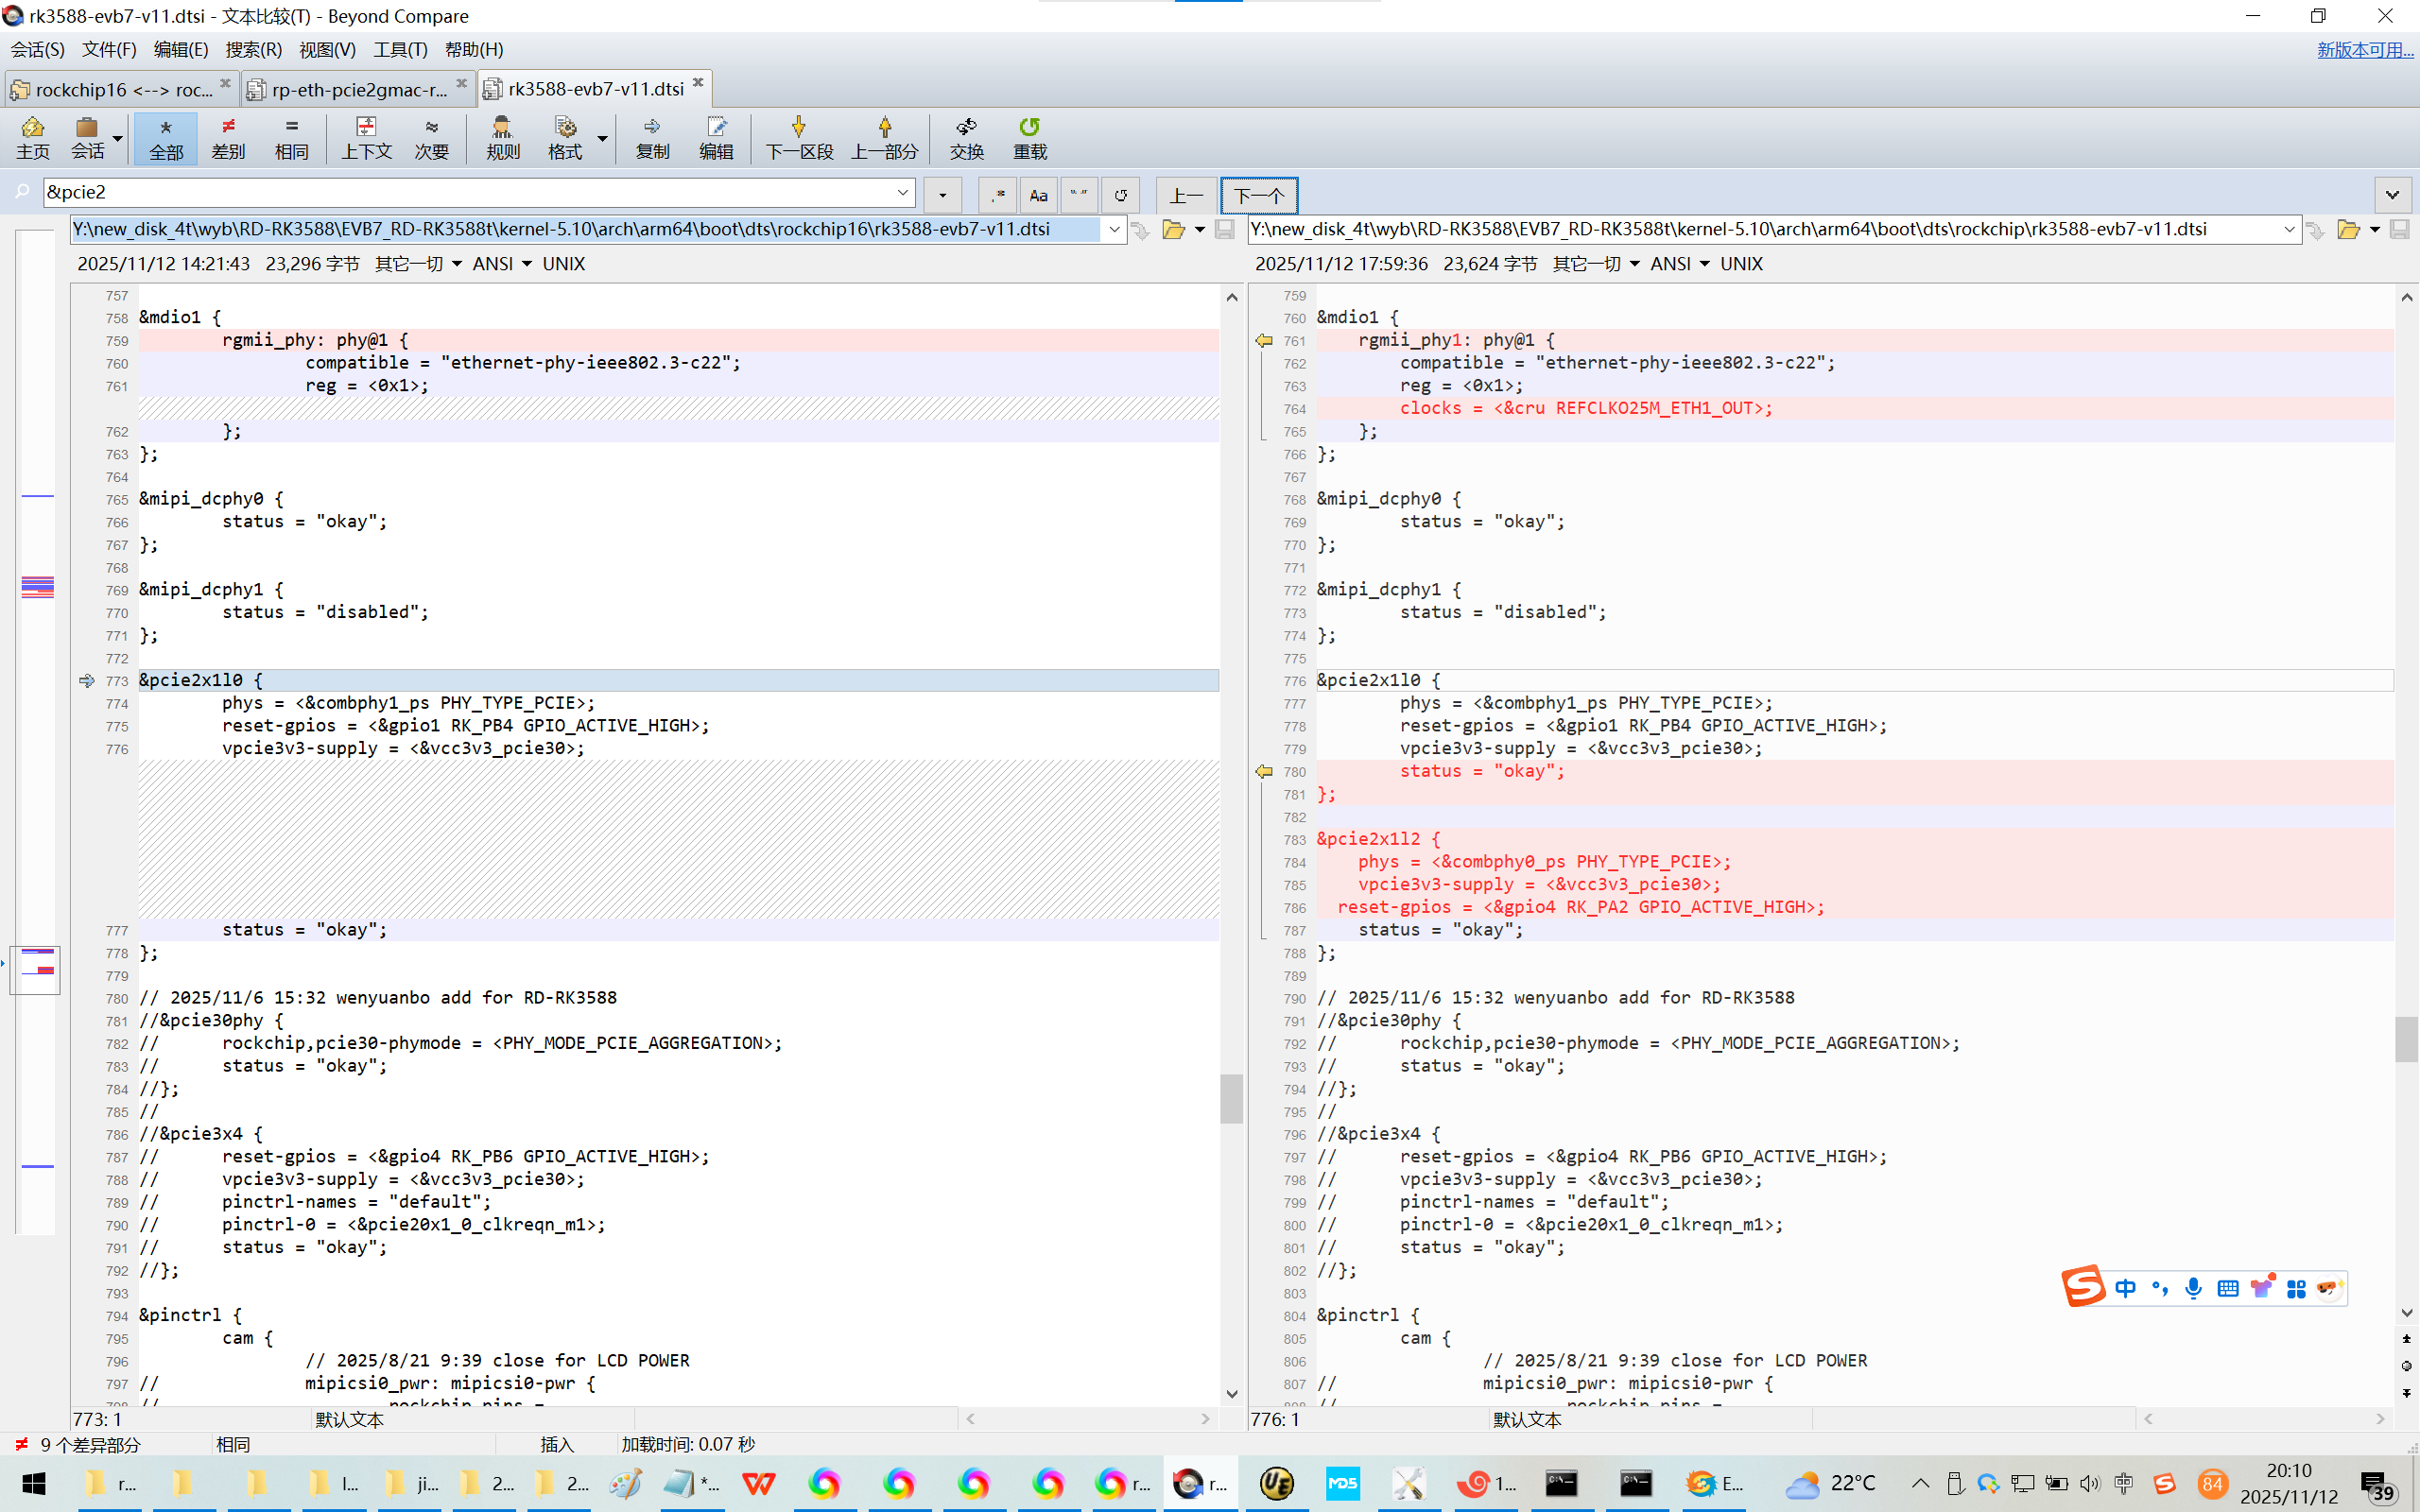The height and width of the screenshot is (1512, 2420).
Task: Toggle 差别 show differences only filter
Action: point(228,137)
